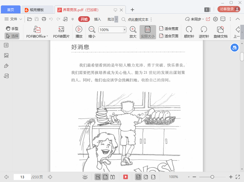Switch to the 插入 ribbon tab
Image resolution: width=244 pixels, height=182 pixels.
[x=97, y=19]
